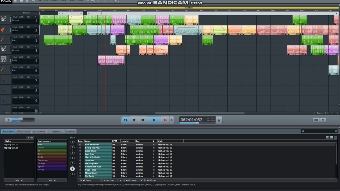
Task: Click the bass icon of track 6
Action: [3, 70]
